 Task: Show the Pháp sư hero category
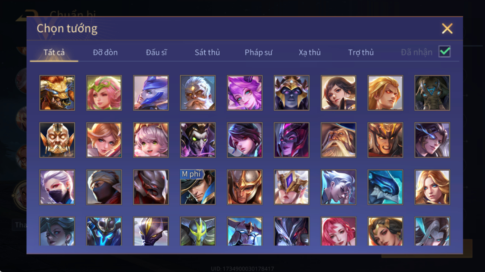(259, 52)
